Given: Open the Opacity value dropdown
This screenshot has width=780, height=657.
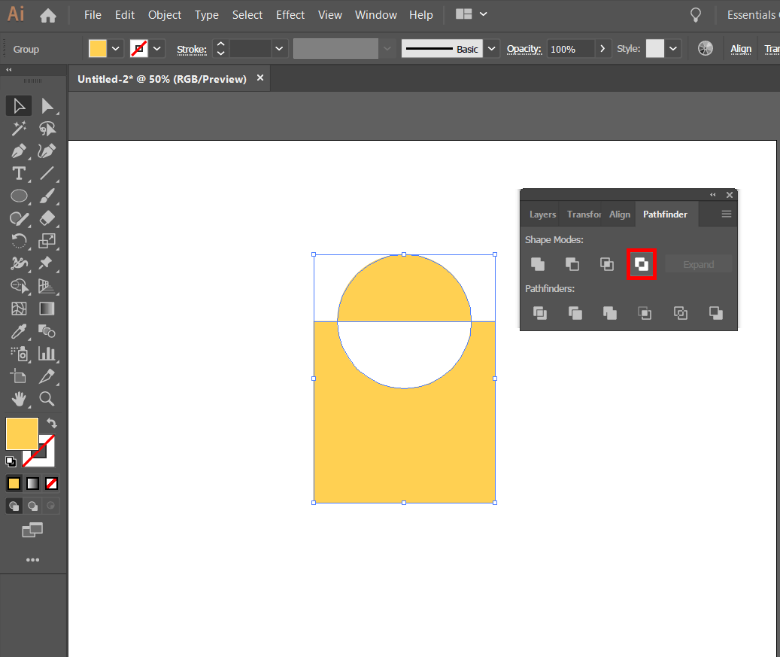Looking at the screenshot, I should point(602,48).
